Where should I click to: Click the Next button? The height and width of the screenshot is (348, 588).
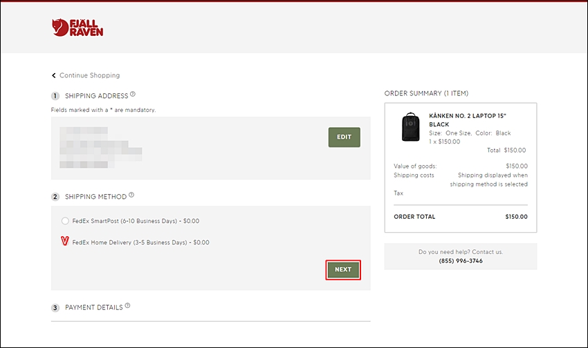click(343, 270)
